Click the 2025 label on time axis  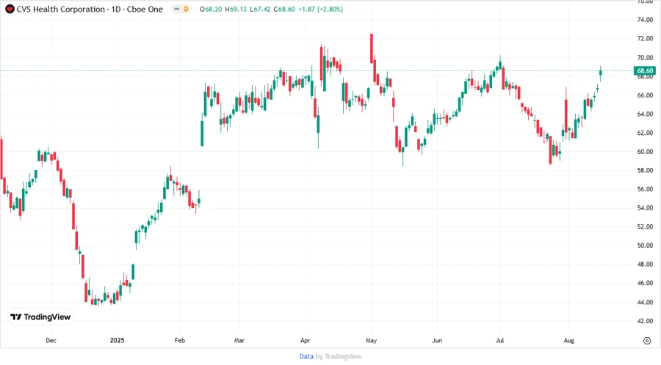[118, 340]
